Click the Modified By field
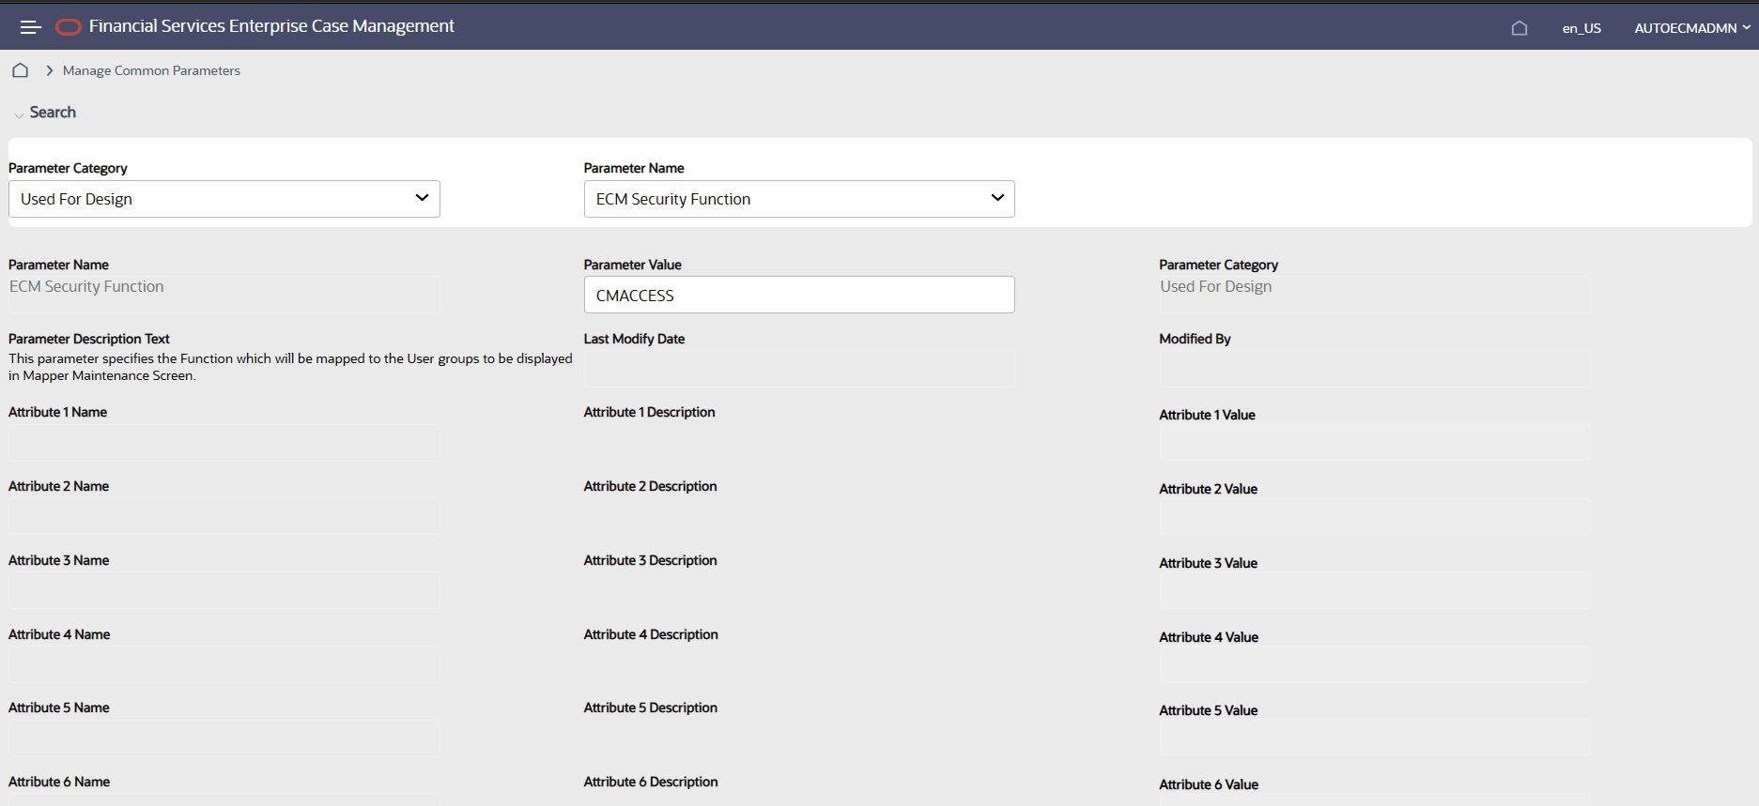 pyautogui.click(x=1375, y=369)
